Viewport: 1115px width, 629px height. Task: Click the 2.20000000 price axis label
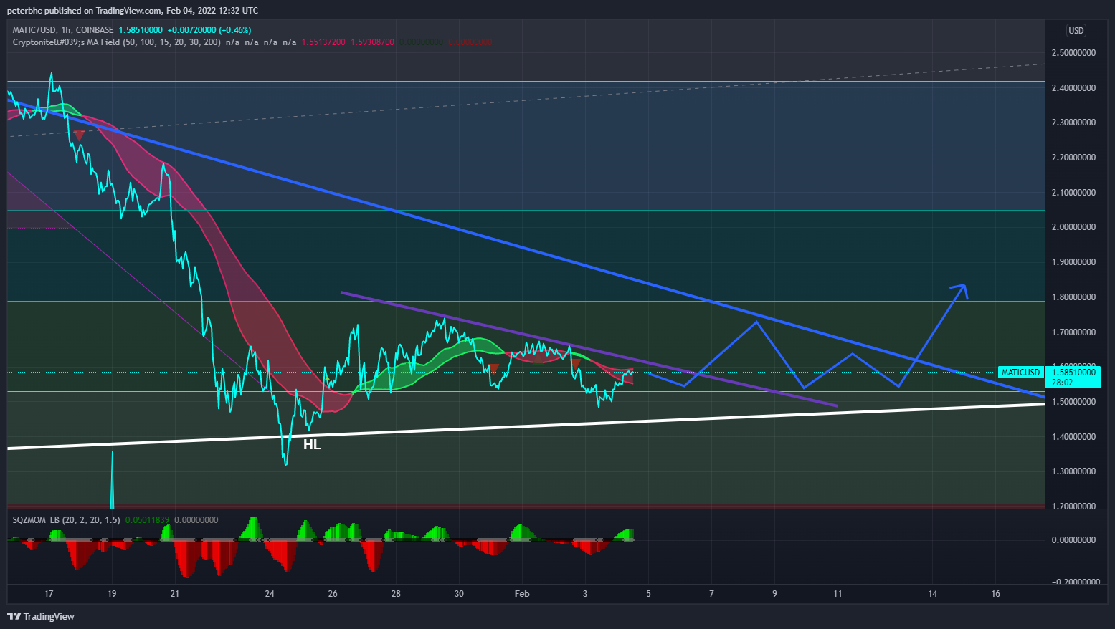click(x=1073, y=158)
